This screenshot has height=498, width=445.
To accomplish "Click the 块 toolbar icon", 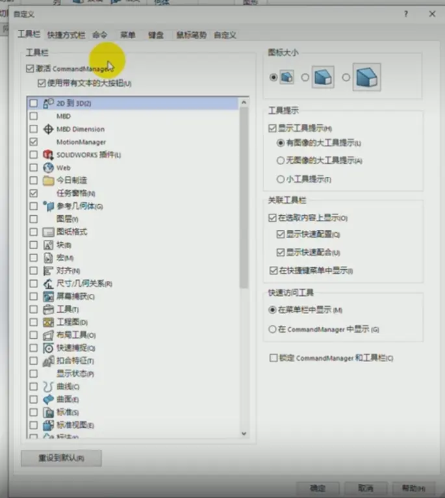I will point(48,245).
